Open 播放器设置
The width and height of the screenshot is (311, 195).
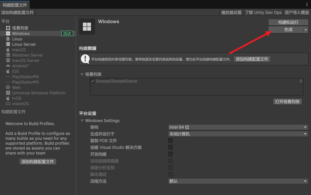(231, 12)
